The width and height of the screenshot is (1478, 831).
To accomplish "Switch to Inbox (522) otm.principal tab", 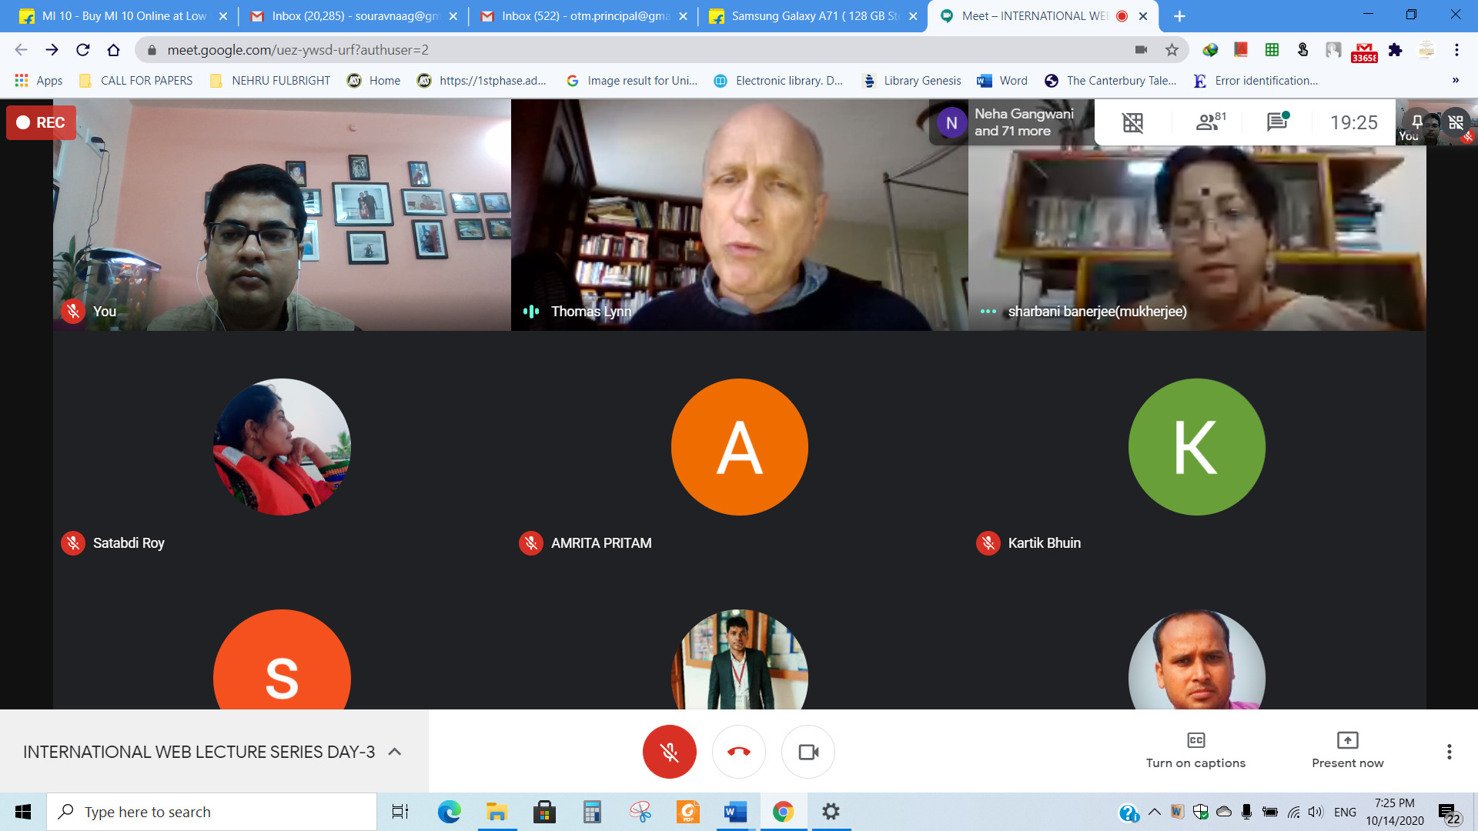I will tap(583, 16).
